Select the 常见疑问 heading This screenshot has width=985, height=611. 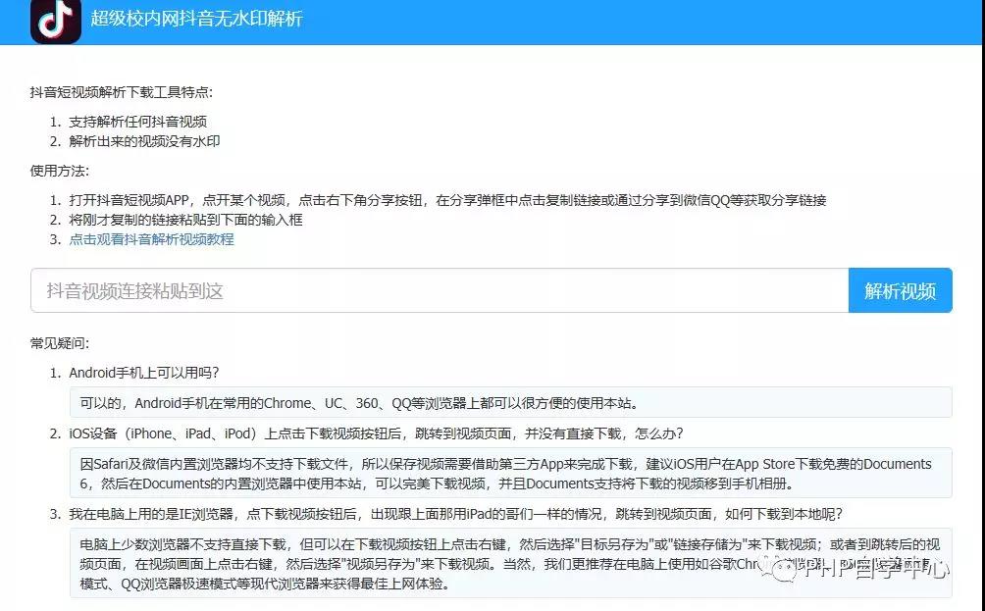60,343
